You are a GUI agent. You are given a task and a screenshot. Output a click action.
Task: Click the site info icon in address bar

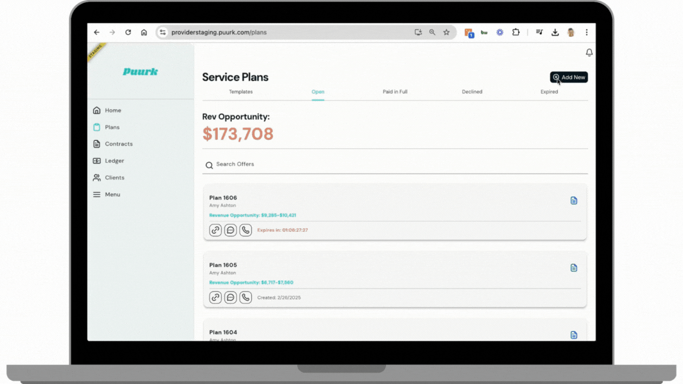coord(162,32)
